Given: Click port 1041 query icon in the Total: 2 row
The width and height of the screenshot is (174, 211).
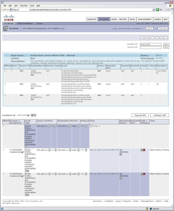Looking at the screenshot, I should click(x=78, y=126).
